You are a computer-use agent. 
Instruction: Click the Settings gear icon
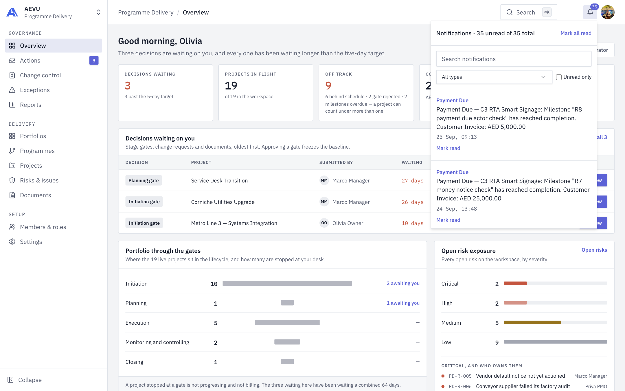pyautogui.click(x=12, y=242)
